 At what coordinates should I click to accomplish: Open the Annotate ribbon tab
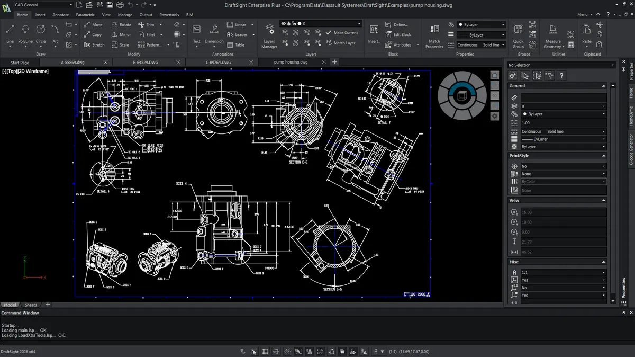(60, 15)
